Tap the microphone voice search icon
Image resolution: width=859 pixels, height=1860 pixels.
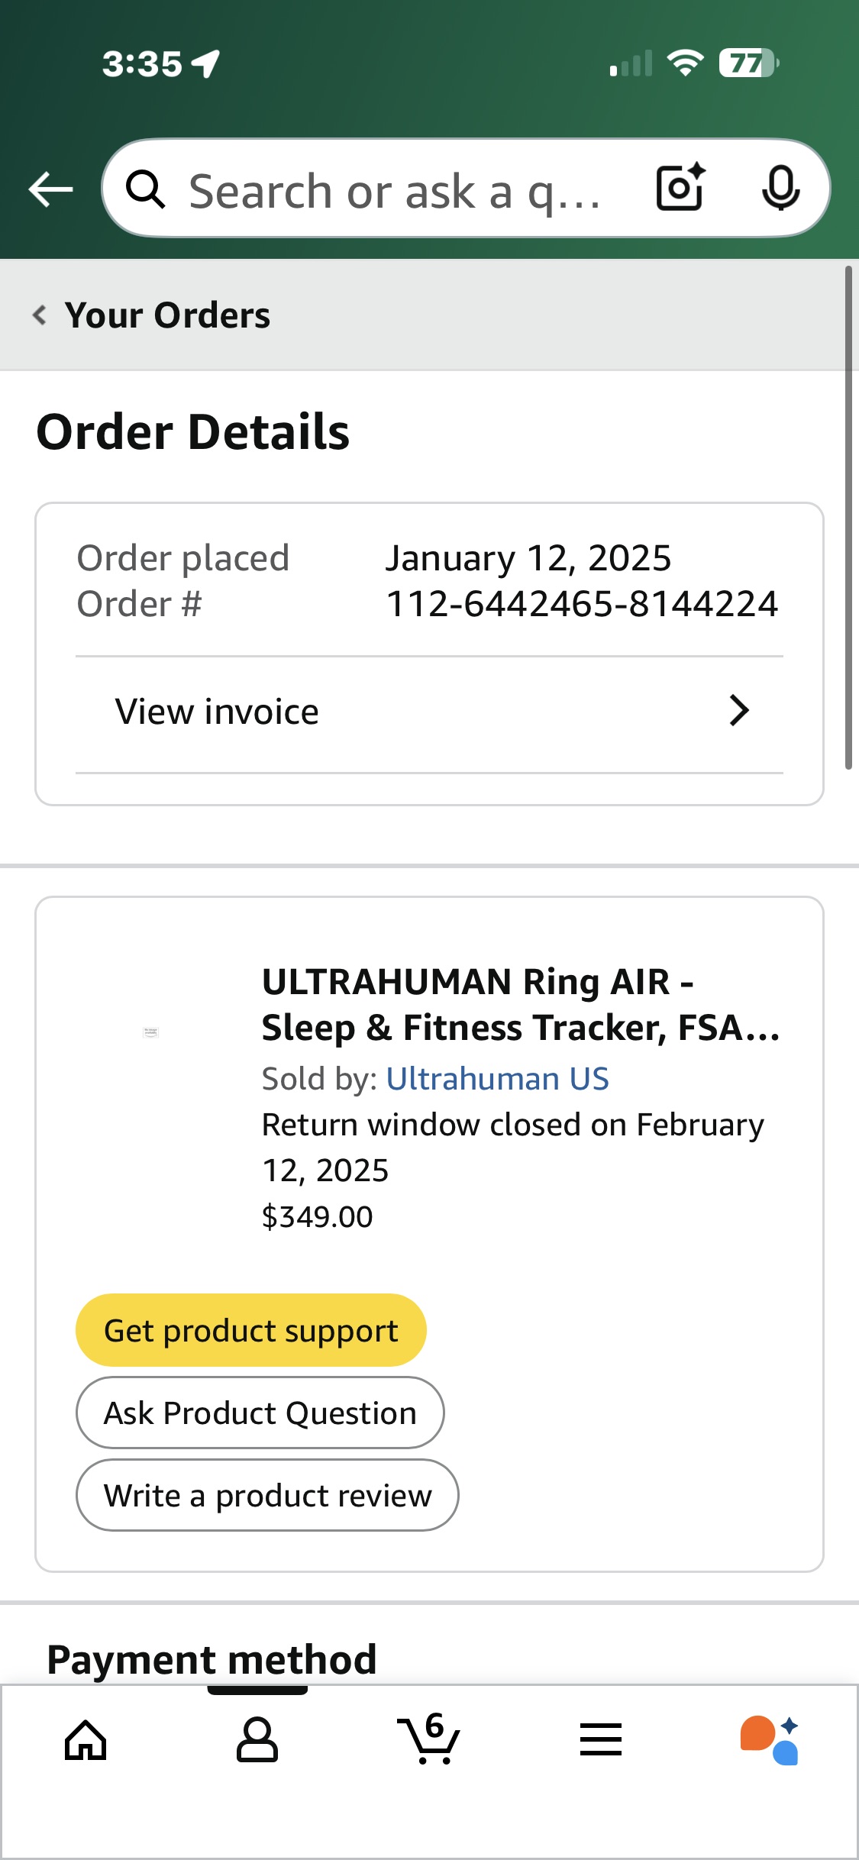pos(780,188)
